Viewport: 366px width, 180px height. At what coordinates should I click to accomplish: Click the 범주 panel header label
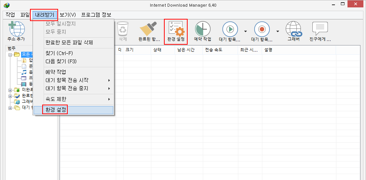pos(11,48)
